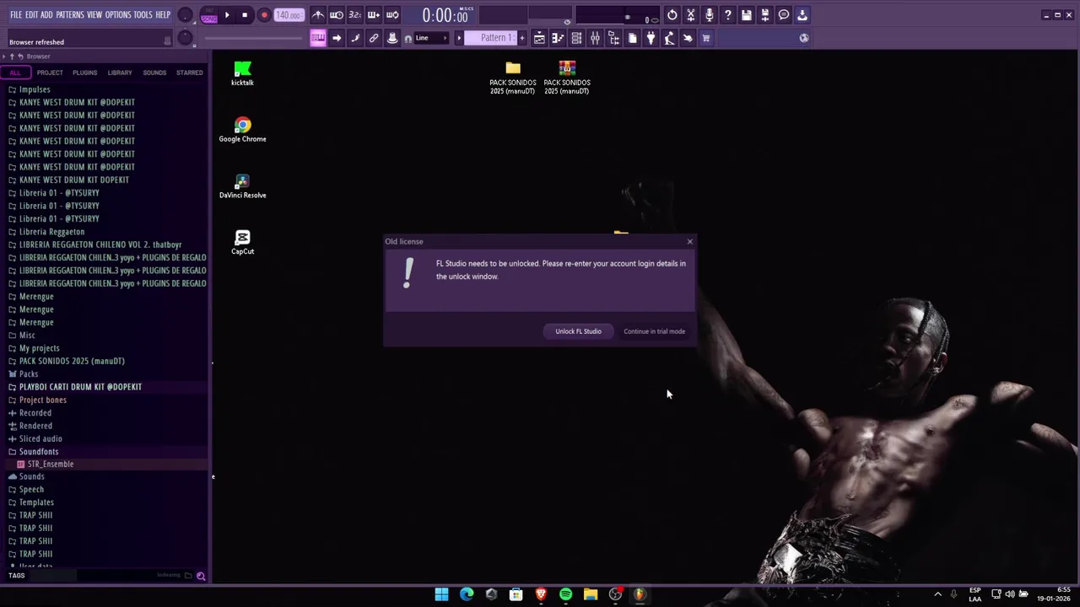
Task: Expand the Impulses folder
Action: click(35, 89)
